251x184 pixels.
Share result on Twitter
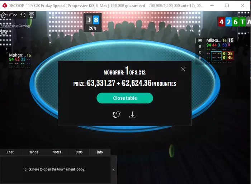(117, 114)
